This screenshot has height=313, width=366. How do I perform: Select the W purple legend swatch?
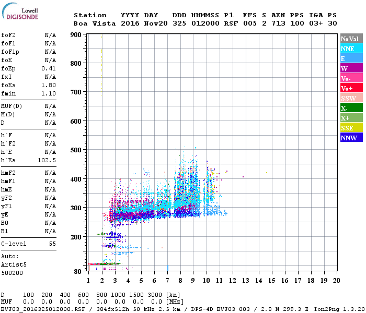[351, 68]
